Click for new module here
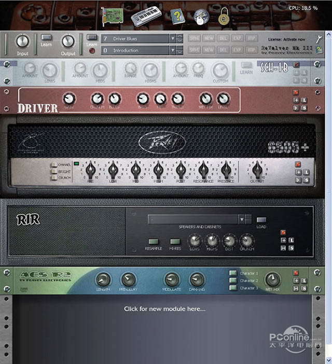Image resolution: width=332 pixels, height=364 pixels. 164,309
